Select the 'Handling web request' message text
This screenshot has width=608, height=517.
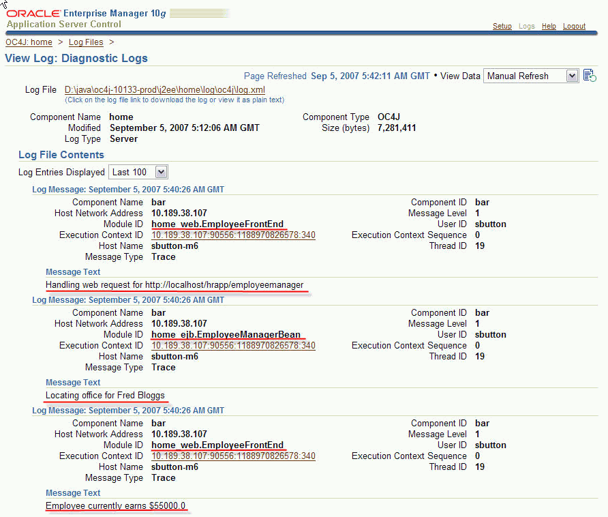point(174,285)
